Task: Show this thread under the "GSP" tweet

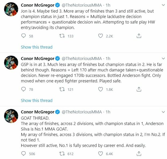Action: tap(37, 101)
